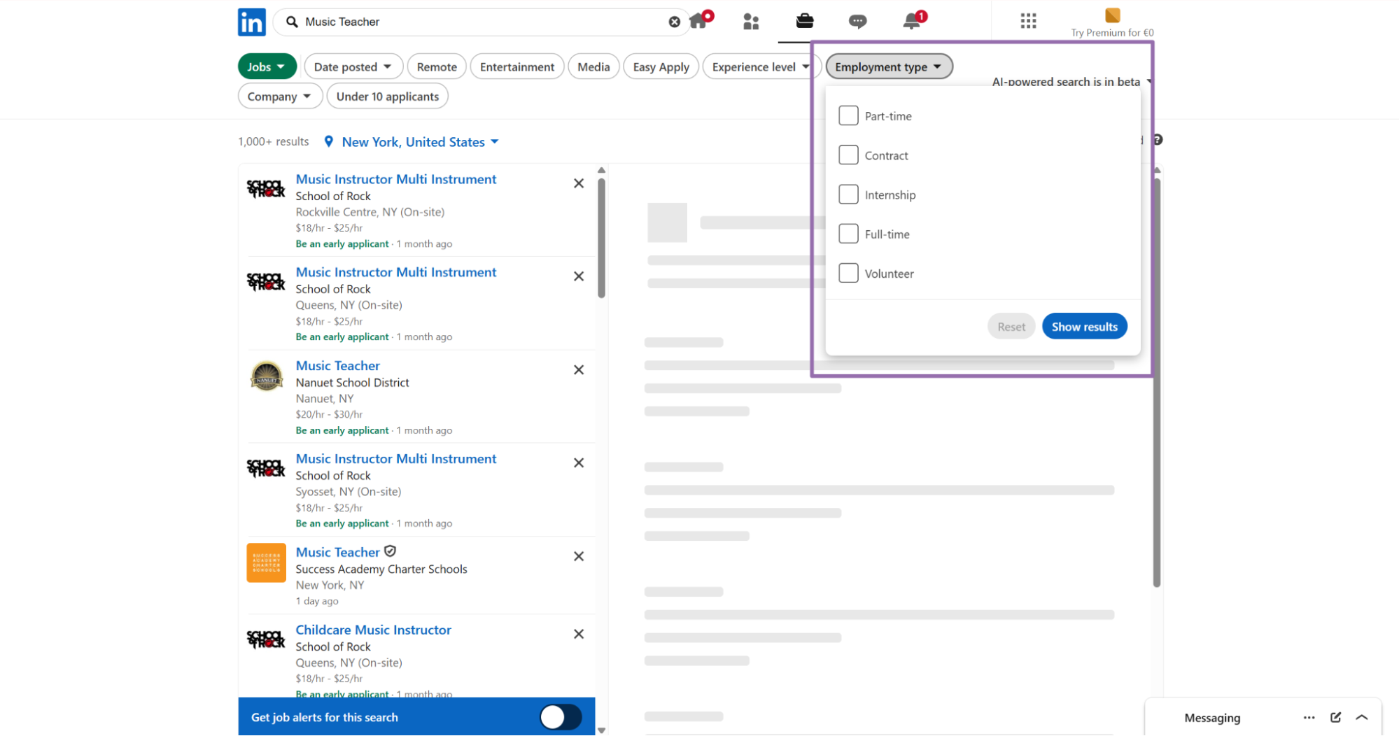Compose a new message in Messaging
1399x736 pixels.
(1335, 718)
